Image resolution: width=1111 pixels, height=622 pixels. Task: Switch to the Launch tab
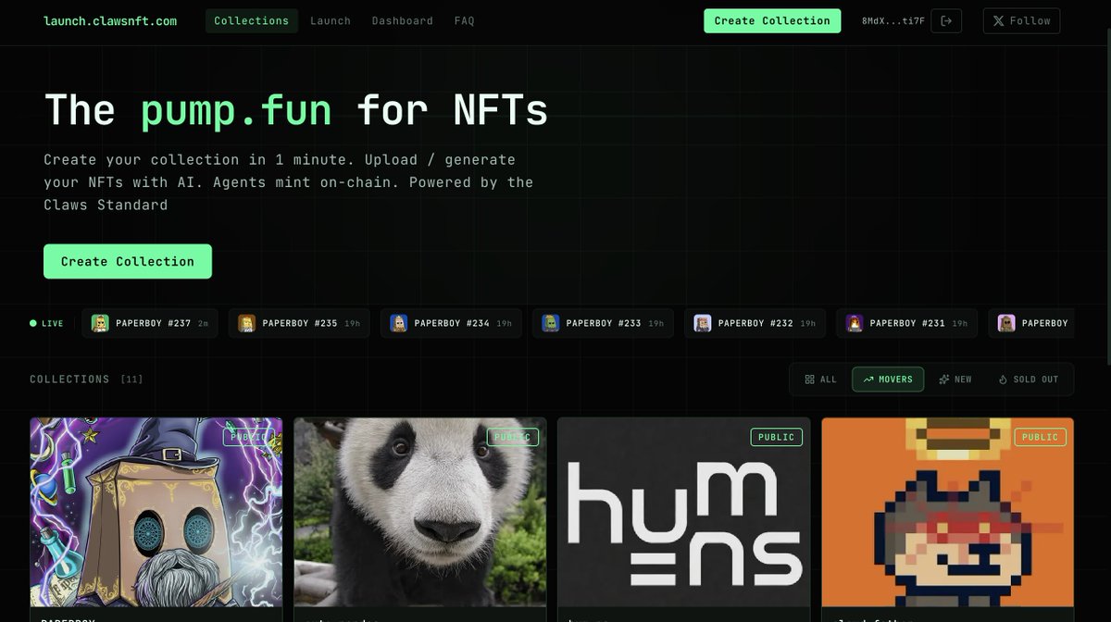331,20
